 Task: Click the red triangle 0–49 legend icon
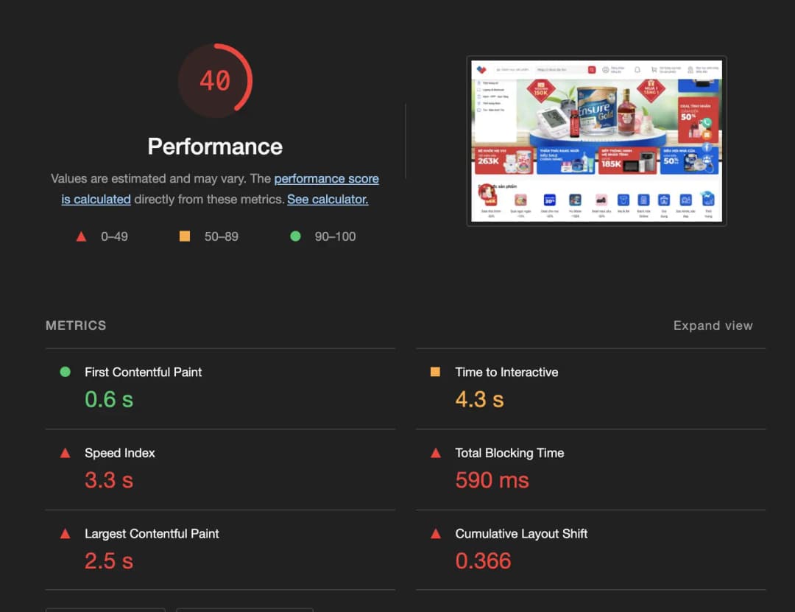(81, 236)
